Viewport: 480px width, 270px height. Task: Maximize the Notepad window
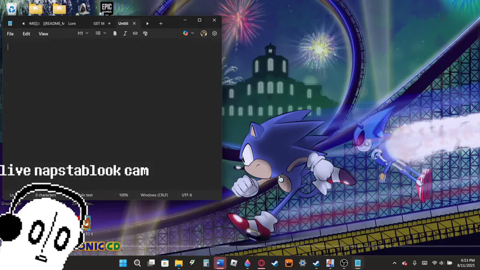tap(199, 20)
